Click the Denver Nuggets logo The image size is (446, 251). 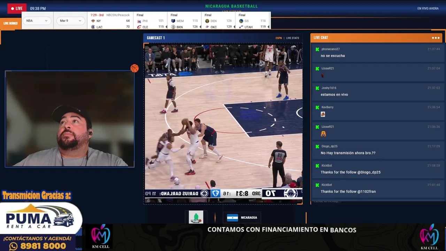[207, 21]
